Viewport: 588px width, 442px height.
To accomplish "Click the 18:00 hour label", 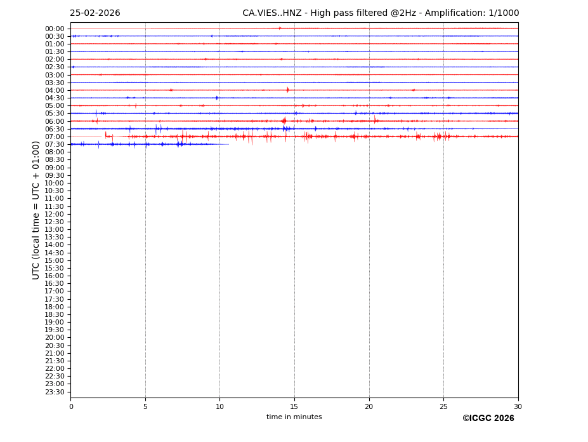I will tap(55, 307).
